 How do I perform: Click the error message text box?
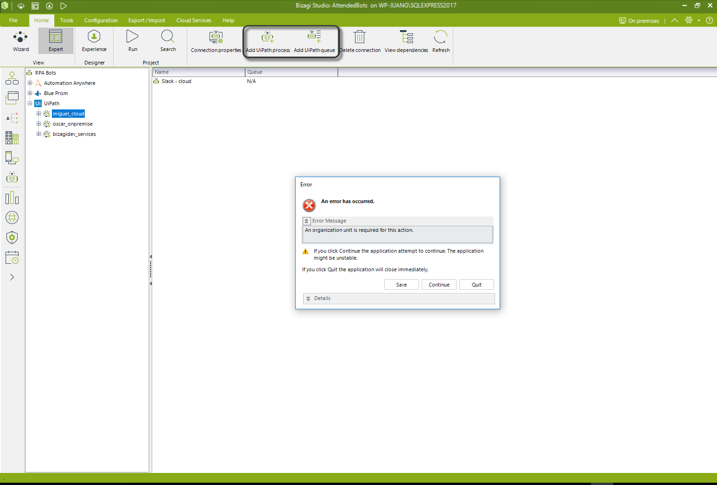point(398,234)
